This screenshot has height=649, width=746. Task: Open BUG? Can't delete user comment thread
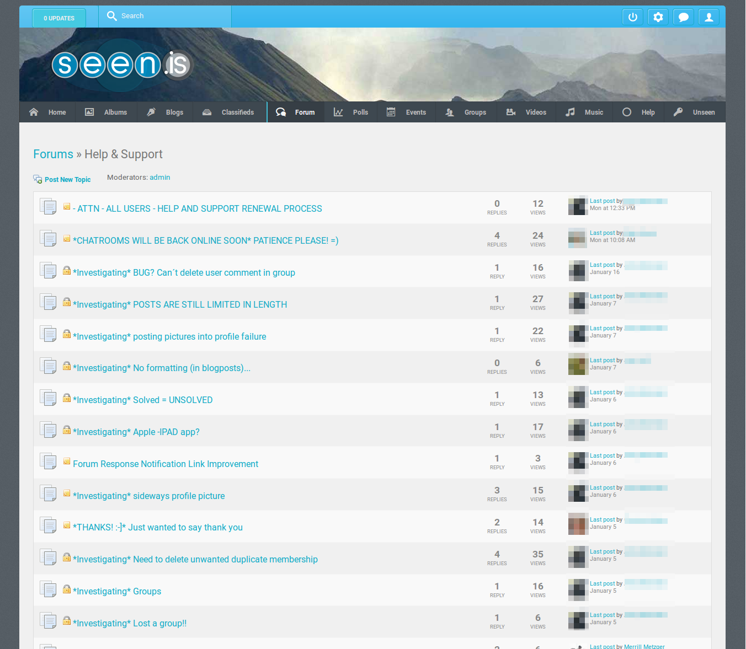point(184,273)
